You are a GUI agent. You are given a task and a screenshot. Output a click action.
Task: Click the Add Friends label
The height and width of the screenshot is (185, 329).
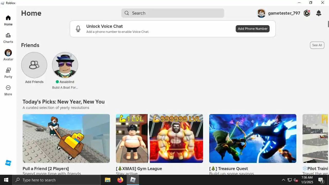pyautogui.click(x=34, y=82)
